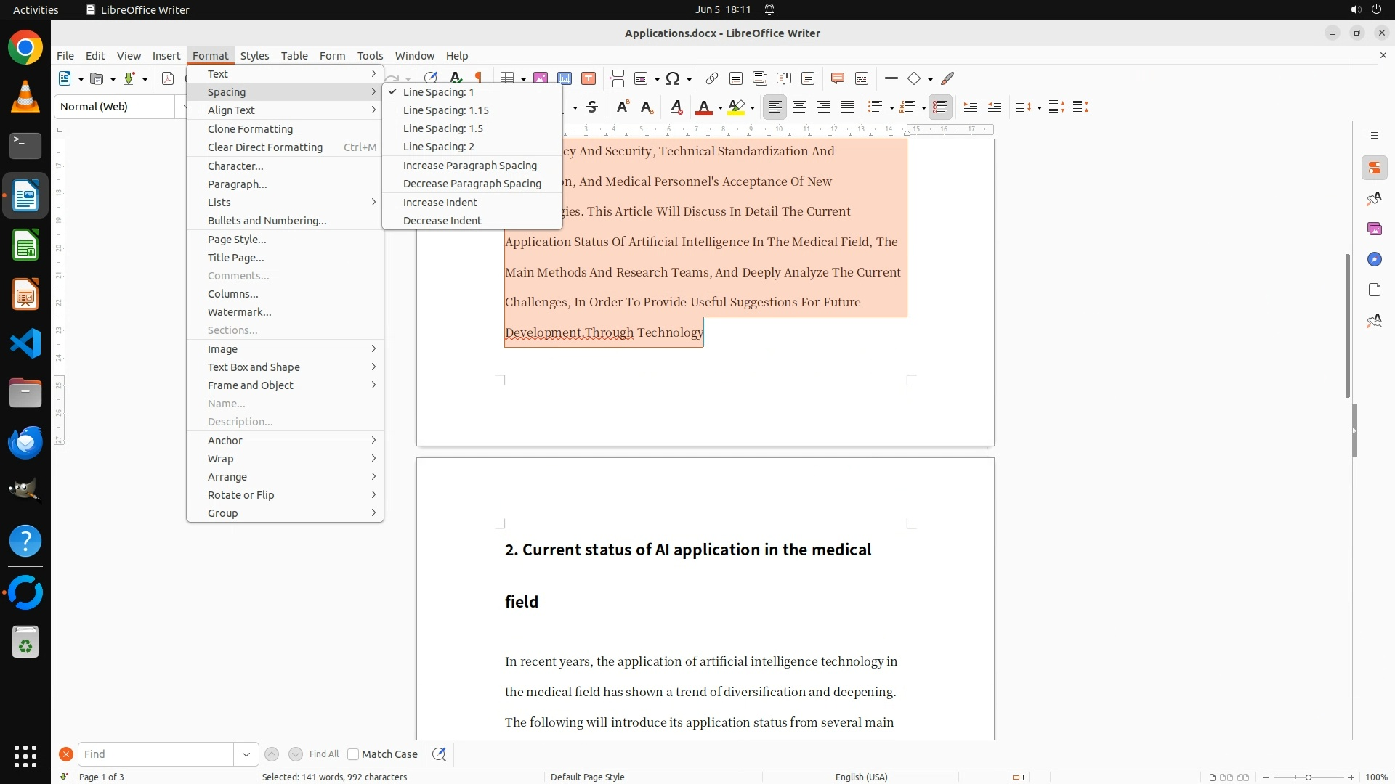Click the Insert Hyperlink chain icon

coord(712,78)
